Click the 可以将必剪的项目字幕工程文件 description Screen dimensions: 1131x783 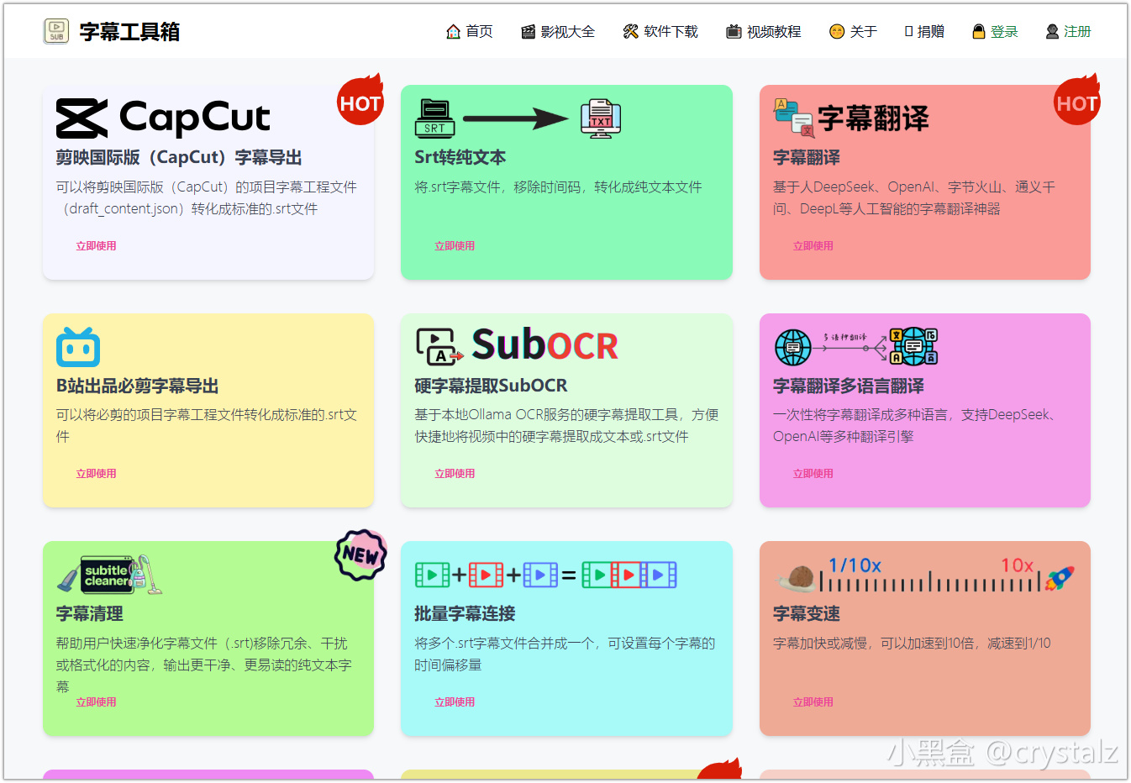[x=207, y=426]
